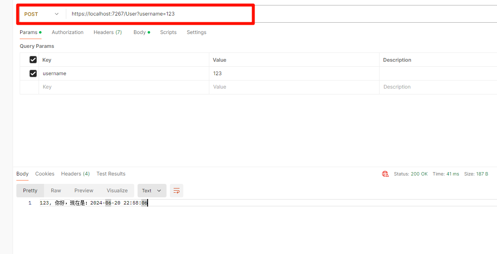Select the Pretty response view
The width and height of the screenshot is (497, 254).
pos(30,191)
